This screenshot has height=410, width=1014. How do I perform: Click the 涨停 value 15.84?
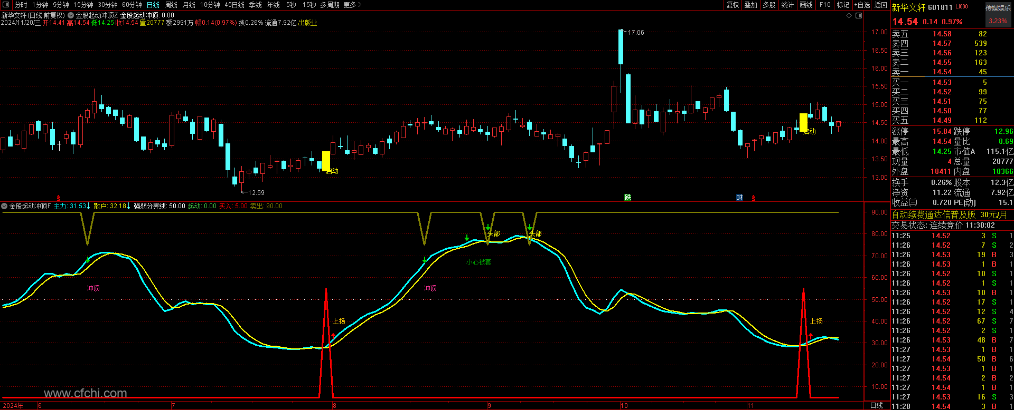click(942, 131)
